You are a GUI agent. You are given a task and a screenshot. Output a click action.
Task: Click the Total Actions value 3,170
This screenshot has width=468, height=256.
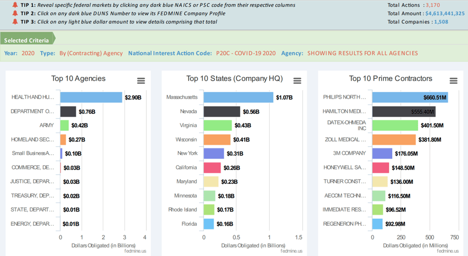pyautogui.click(x=432, y=5)
